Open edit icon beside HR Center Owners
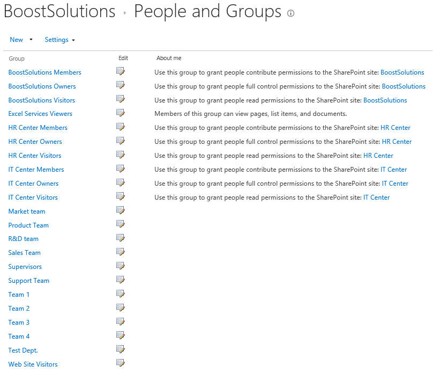Screen dimensions: 433x373 tap(121, 141)
